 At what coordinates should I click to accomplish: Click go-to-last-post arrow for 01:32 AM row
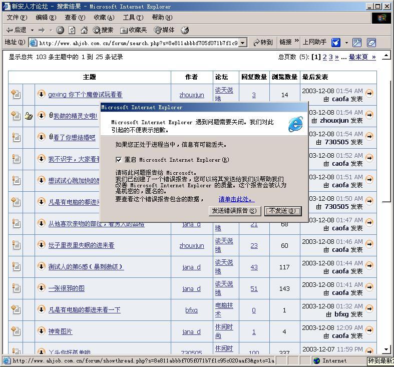(x=369, y=308)
